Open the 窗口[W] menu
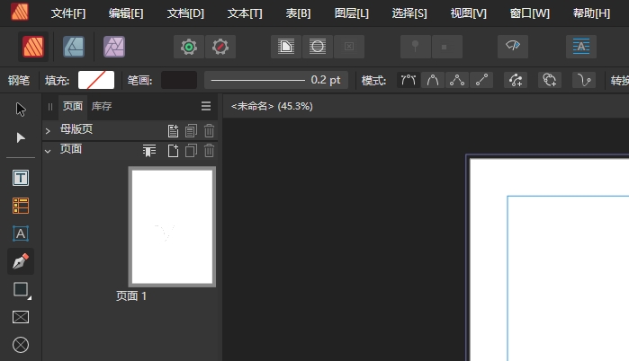Image resolution: width=629 pixels, height=361 pixels. click(529, 13)
